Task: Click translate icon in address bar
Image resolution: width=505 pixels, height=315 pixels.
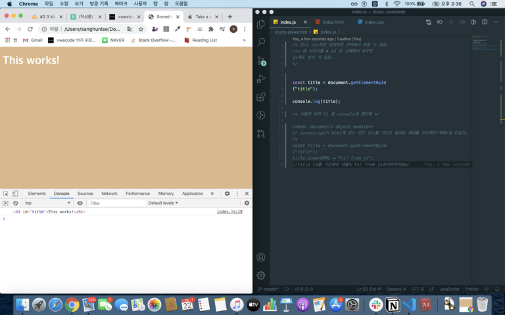Action: click(130, 29)
